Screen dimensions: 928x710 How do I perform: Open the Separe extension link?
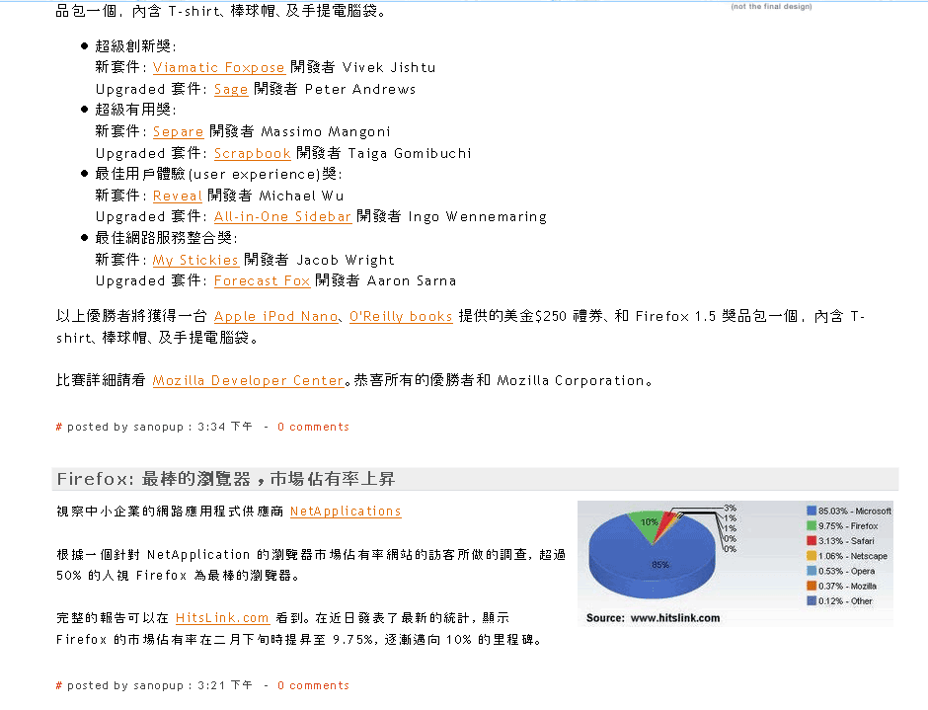click(x=178, y=131)
